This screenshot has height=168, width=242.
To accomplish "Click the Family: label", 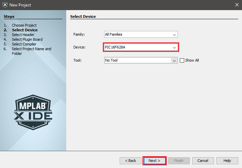I will [x=79, y=34].
